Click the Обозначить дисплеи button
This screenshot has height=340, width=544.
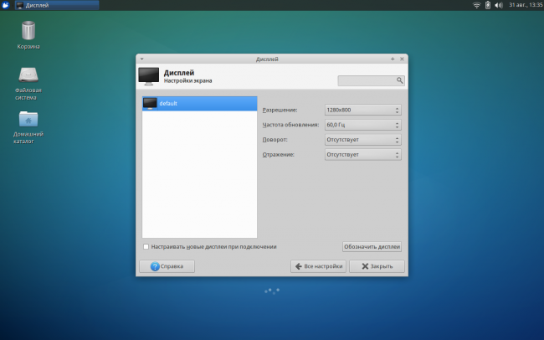[372, 246]
